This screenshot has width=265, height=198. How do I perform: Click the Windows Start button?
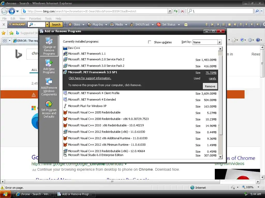pos(6,194)
